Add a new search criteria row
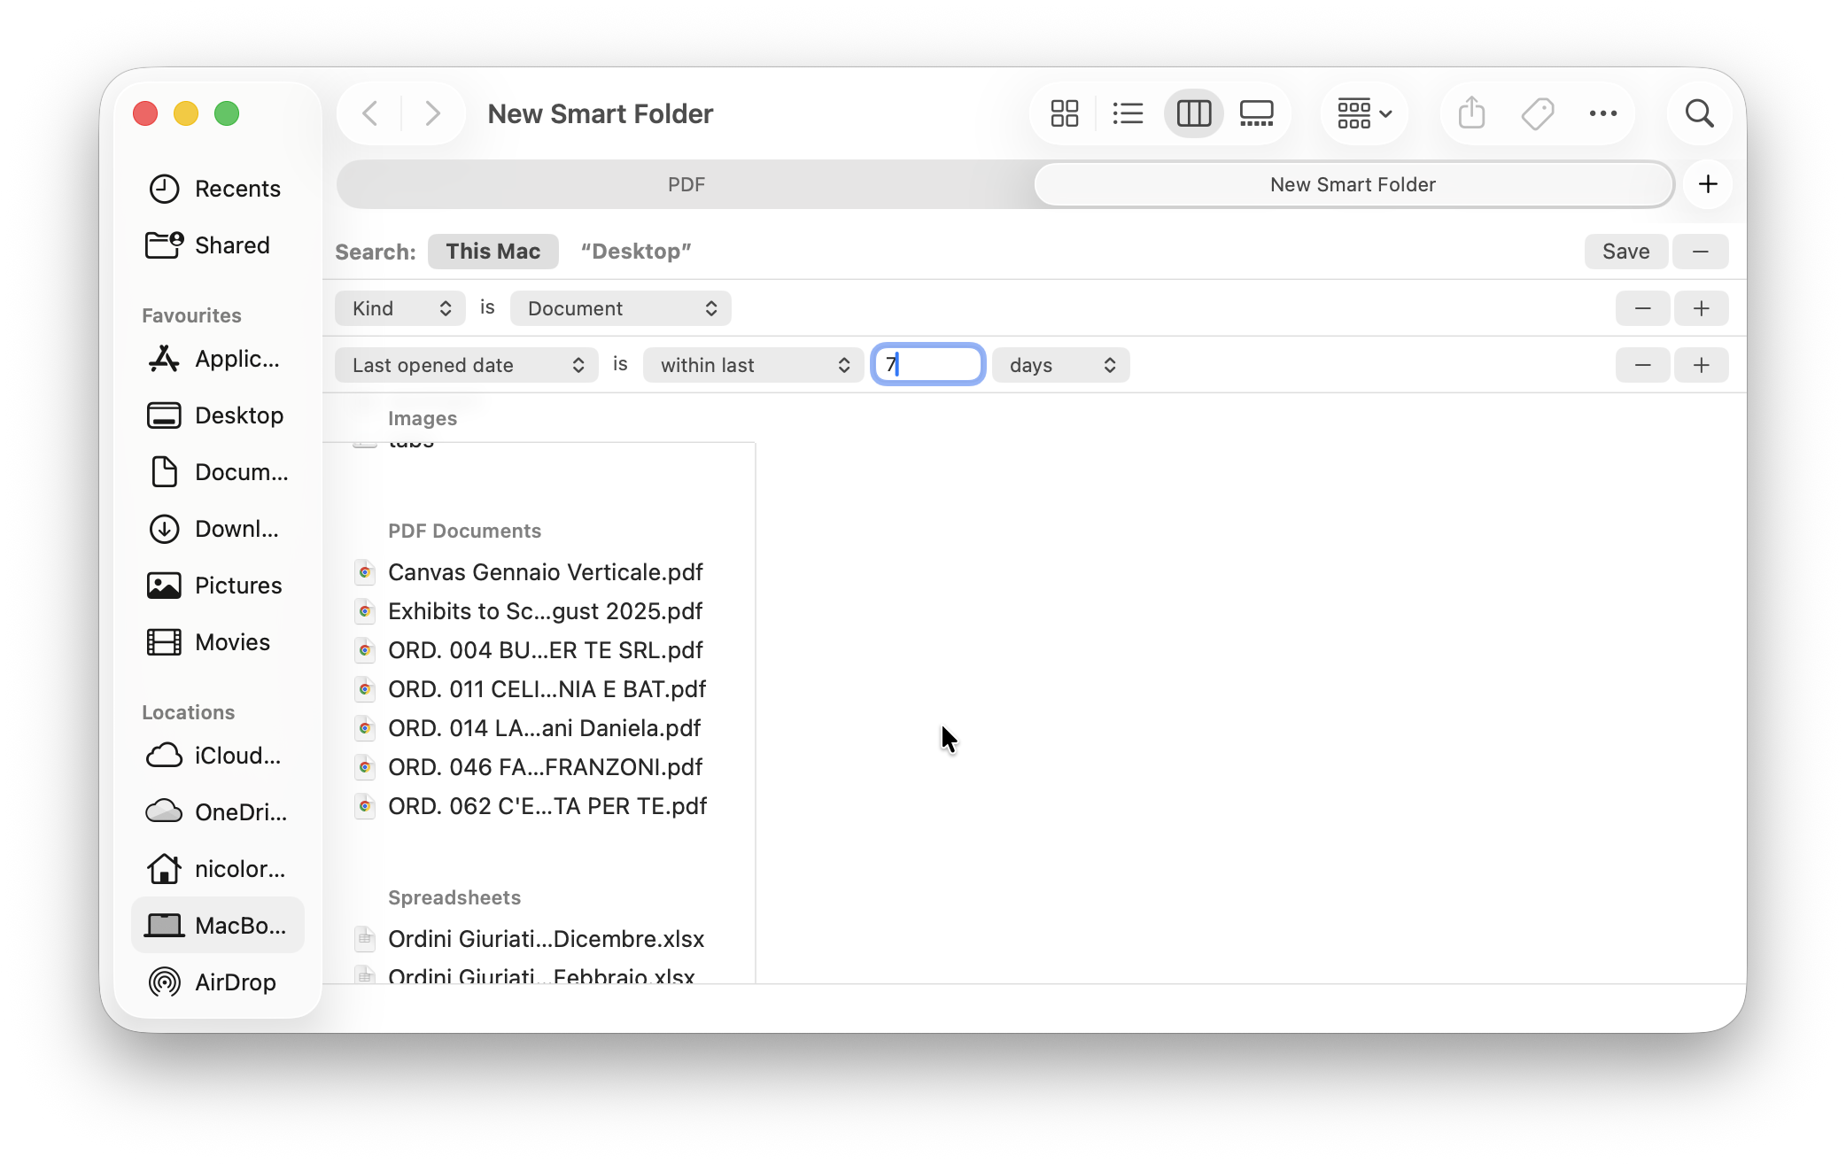Image resolution: width=1846 pixels, height=1164 pixels. 1701,308
